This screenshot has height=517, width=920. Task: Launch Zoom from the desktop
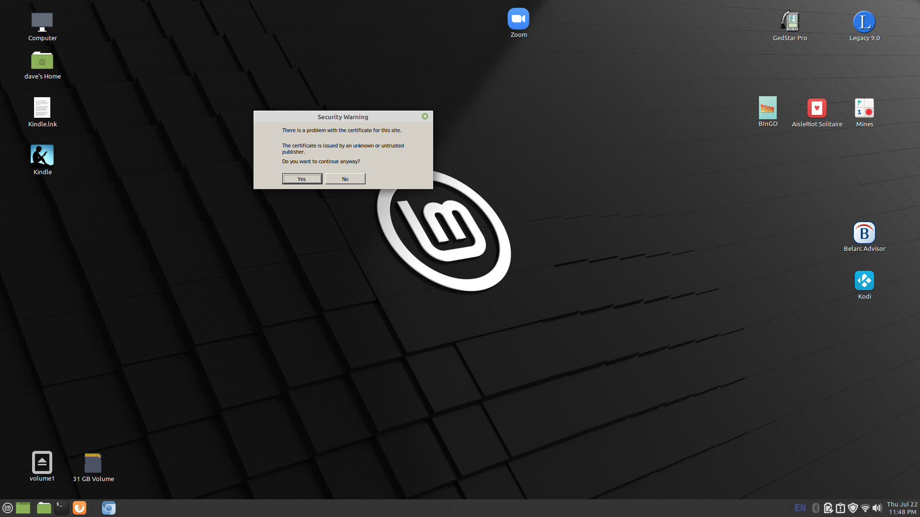pyautogui.click(x=518, y=23)
